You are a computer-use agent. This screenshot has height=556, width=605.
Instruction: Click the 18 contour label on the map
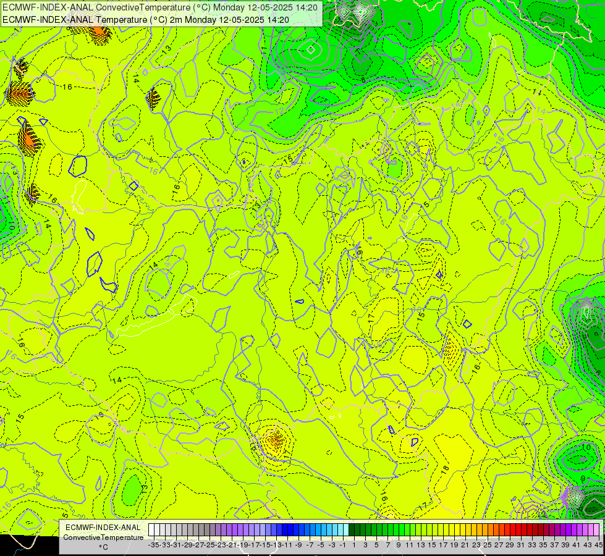click(445, 470)
